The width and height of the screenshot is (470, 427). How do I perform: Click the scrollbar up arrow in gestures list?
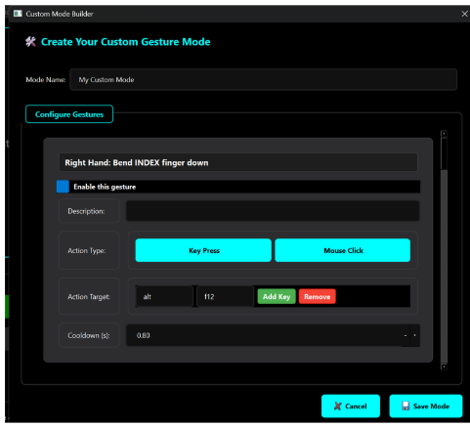coord(444,134)
